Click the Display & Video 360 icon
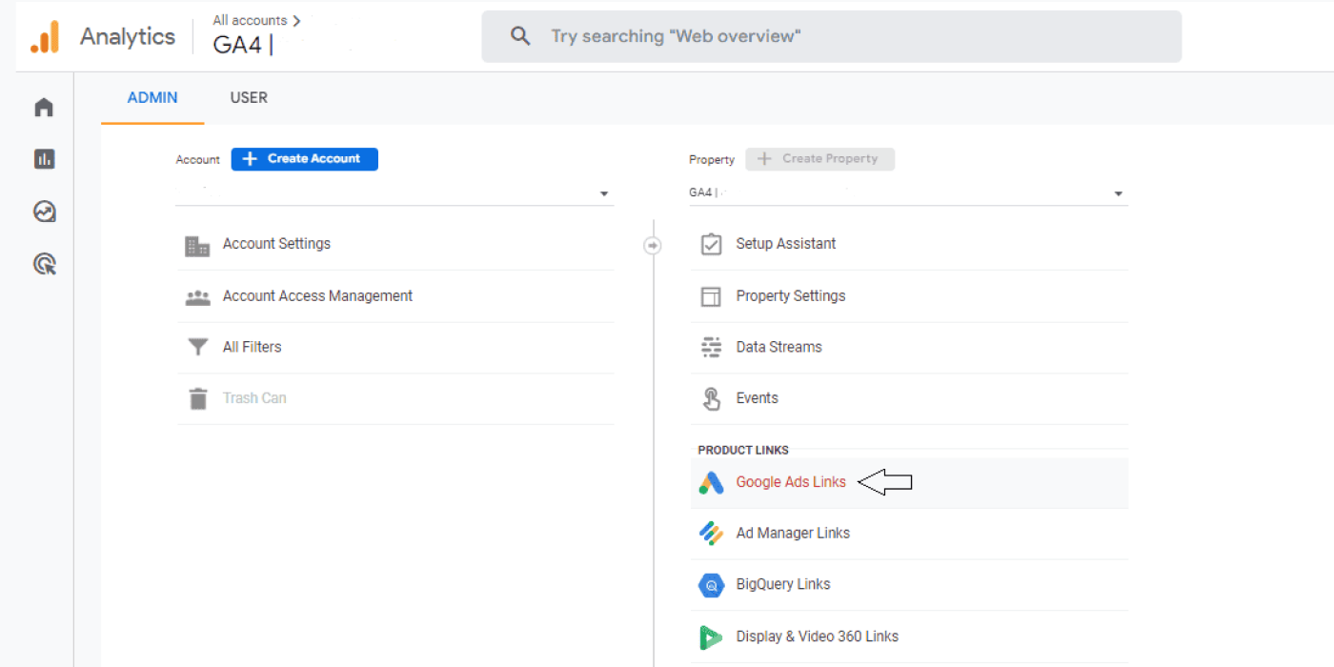This screenshot has width=1334, height=667. 711,637
